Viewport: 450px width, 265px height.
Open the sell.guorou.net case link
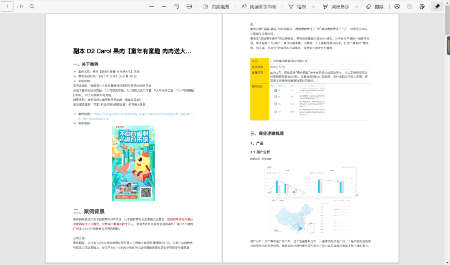click(135, 116)
